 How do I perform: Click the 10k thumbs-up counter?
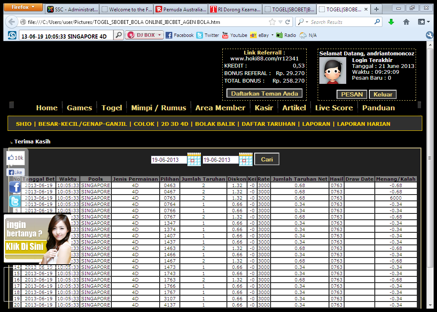(x=16, y=158)
